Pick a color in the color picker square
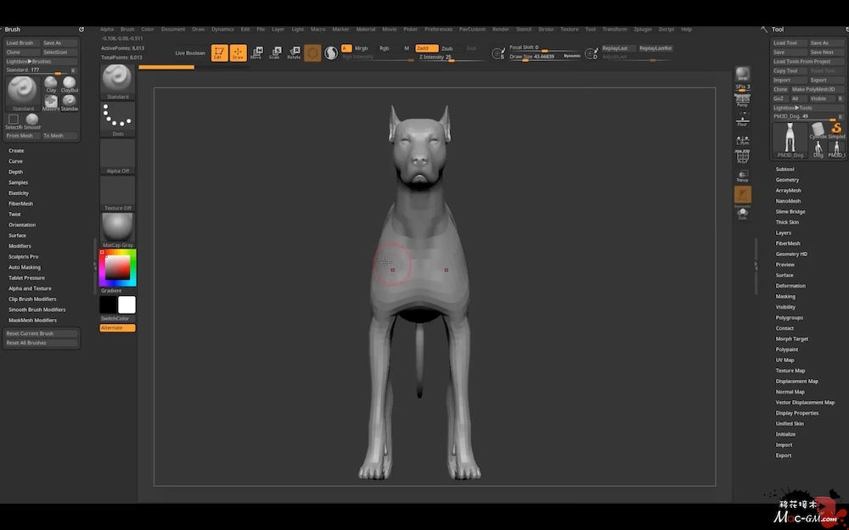The width and height of the screenshot is (849, 530). (x=118, y=268)
